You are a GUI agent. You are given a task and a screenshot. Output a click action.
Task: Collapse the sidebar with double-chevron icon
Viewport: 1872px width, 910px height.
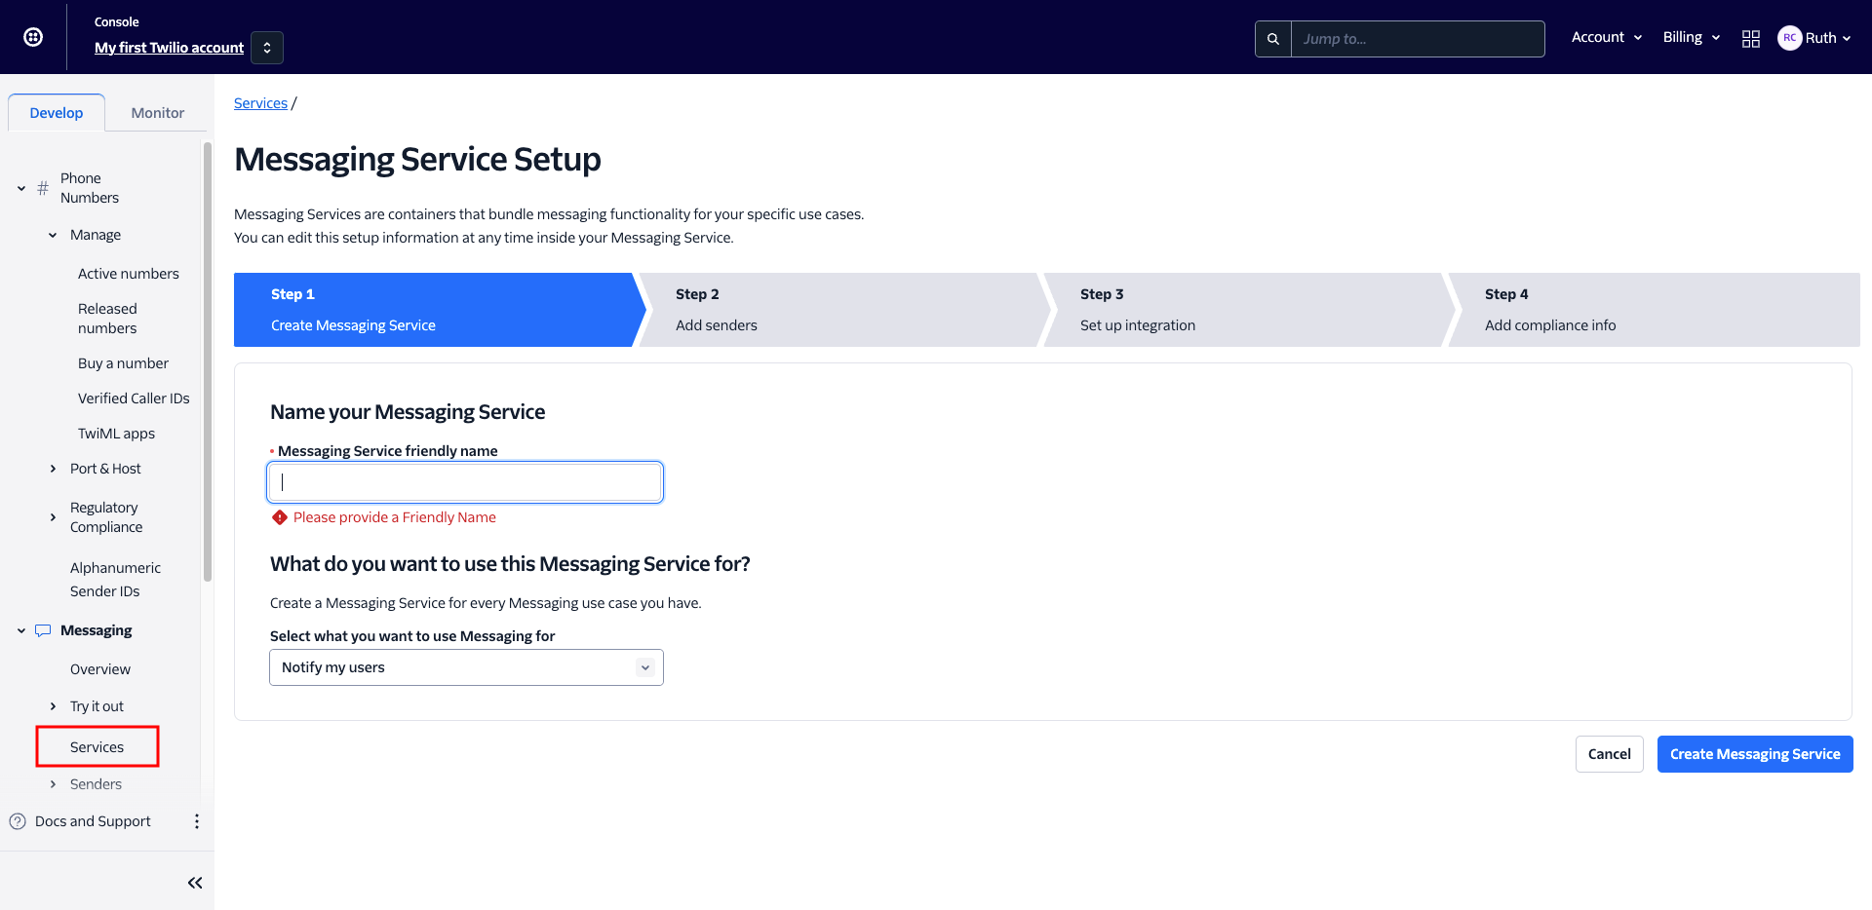pos(195,883)
